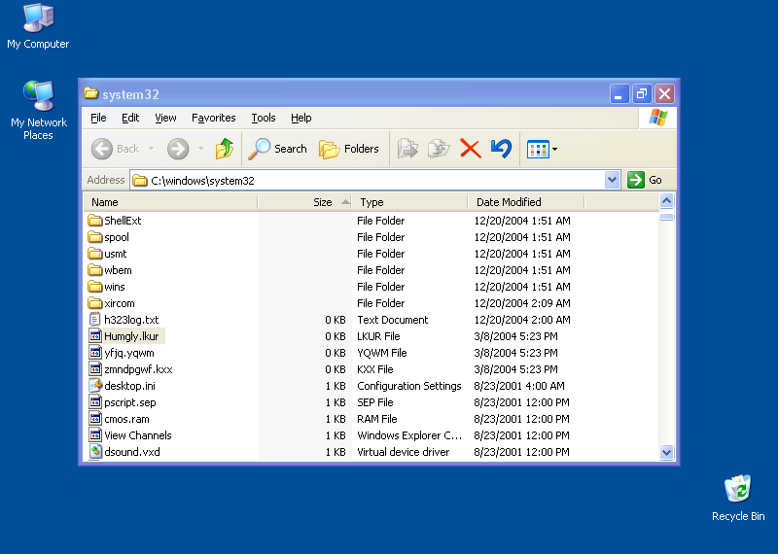778x554 pixels.
Task: Click the Windows flag logo
Action: coord(658,118)
